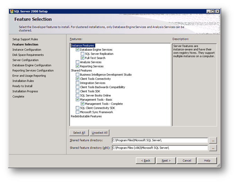Toggle Reporting Services checkbox

point(78,66)
